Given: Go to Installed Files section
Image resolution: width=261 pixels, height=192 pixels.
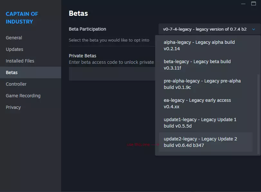Looking at the screenshot, I should point(20,61).
